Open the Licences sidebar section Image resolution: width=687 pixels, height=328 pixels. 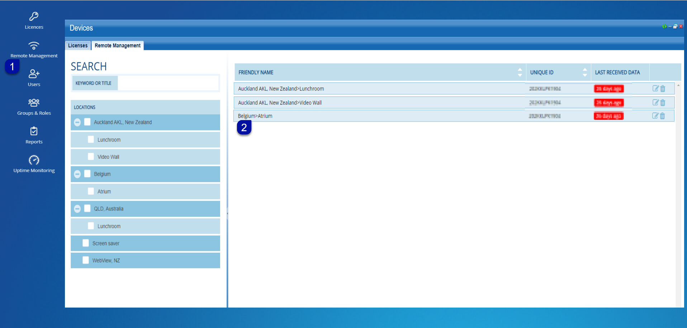pos(34,21)
